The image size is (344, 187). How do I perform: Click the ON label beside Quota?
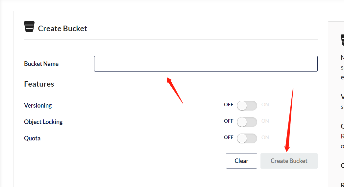click(x=265, y=137)
